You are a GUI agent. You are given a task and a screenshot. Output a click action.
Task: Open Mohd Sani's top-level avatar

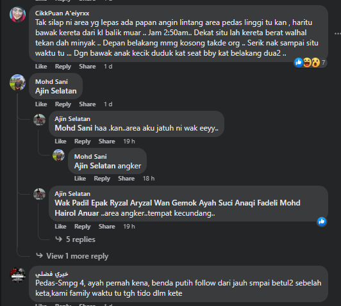pyautogui.click(x=17, y=83)
